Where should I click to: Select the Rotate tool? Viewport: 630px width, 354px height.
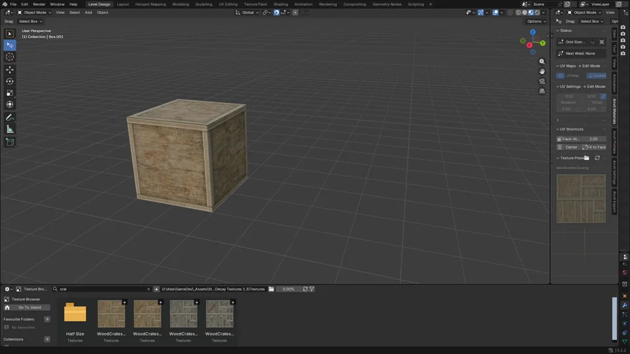pos(10,81)
